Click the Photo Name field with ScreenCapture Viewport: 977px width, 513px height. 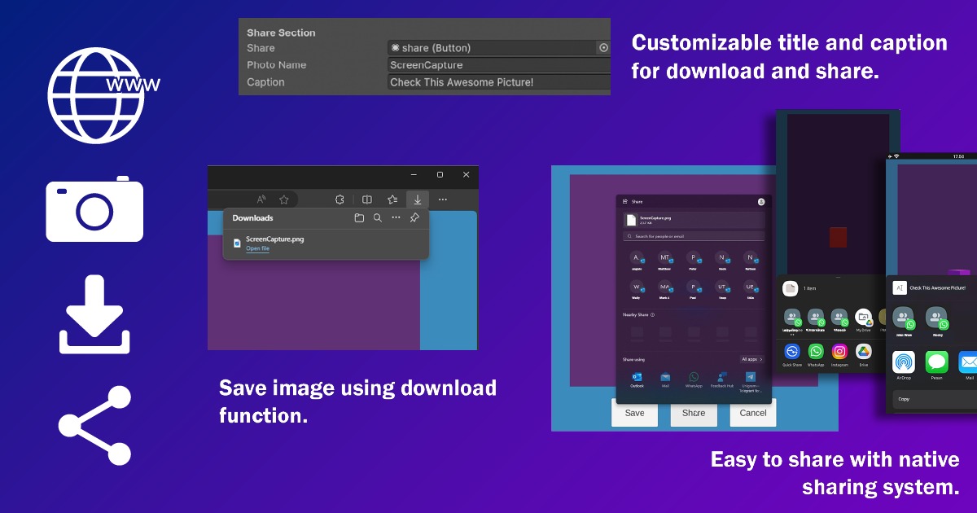click(x=499, y=65)
